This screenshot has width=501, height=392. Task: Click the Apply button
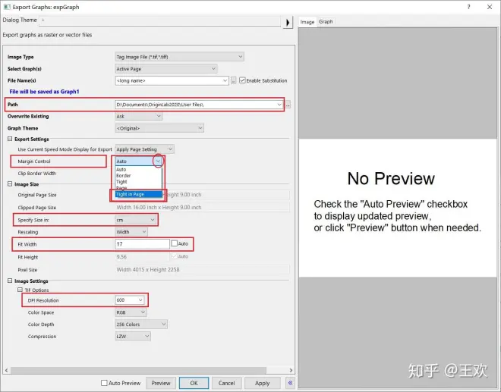coord(263,383)
